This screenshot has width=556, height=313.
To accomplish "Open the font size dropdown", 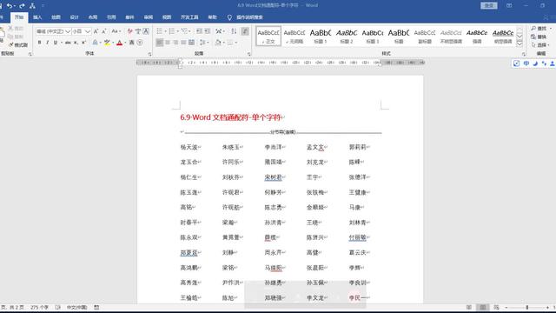I will click(x=87, y=31).
